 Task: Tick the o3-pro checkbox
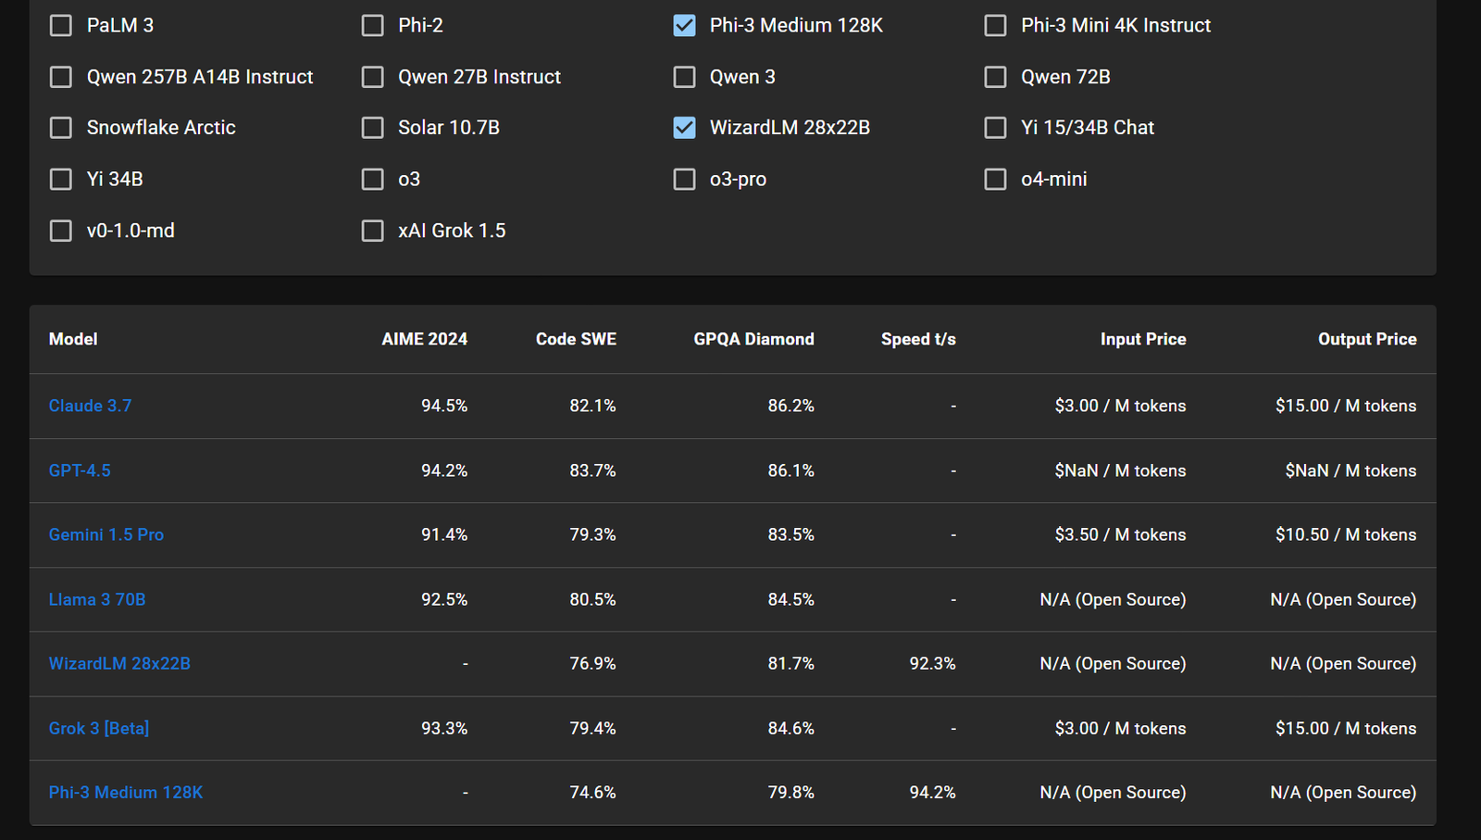[684, 180]
